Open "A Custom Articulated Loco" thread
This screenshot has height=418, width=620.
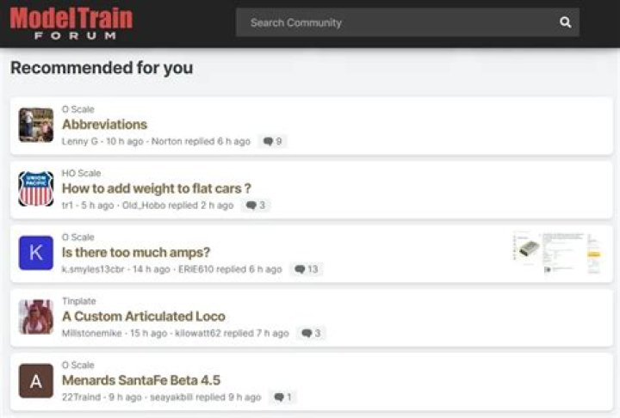pos(143,317)
